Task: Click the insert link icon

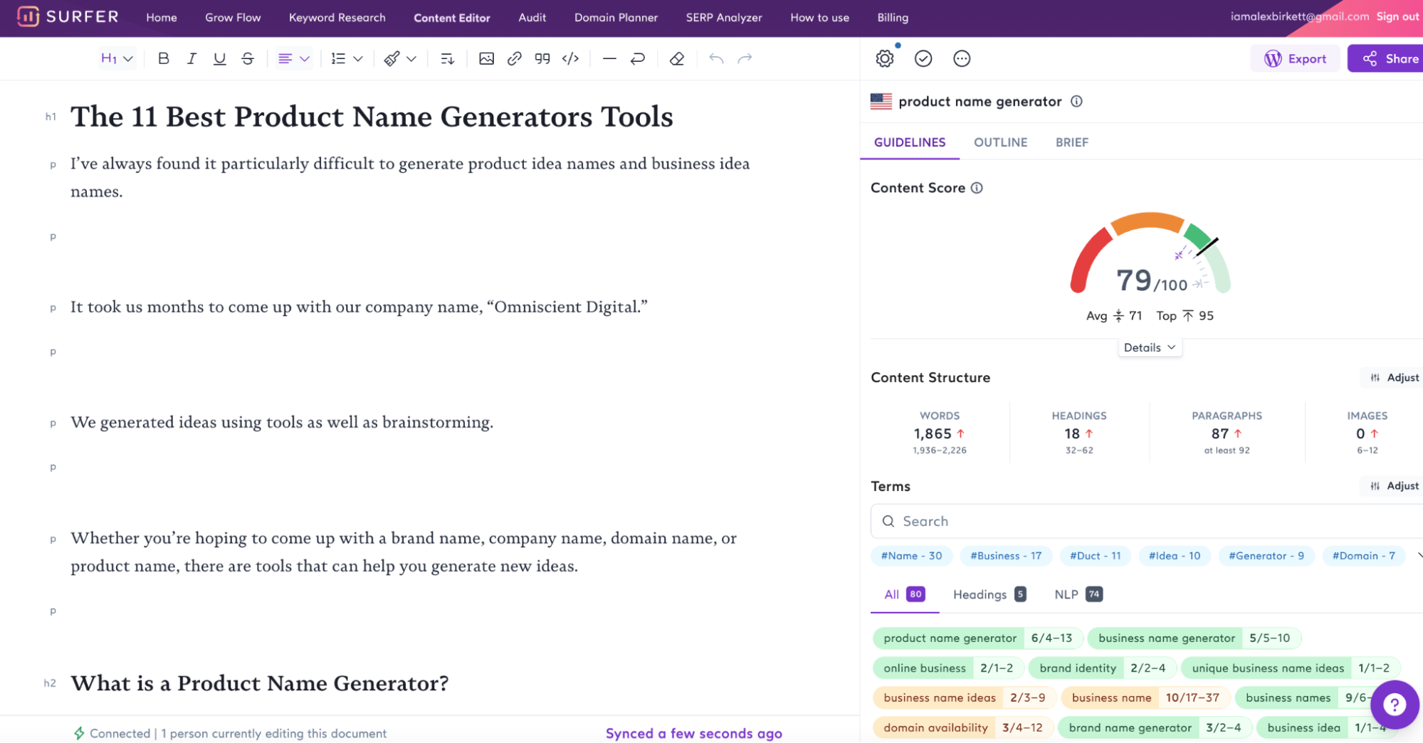Action: [514, 58]
